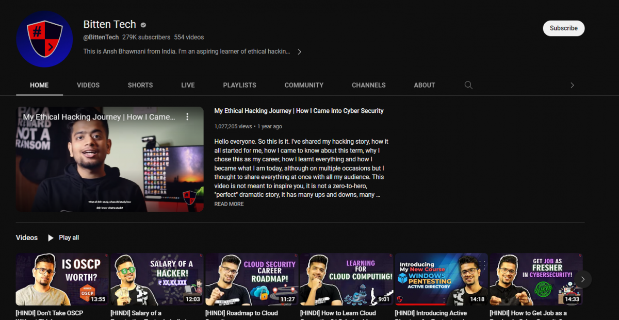Click the channel search magnifier icon
Screen dimensions: 619x320
[468, 85]
